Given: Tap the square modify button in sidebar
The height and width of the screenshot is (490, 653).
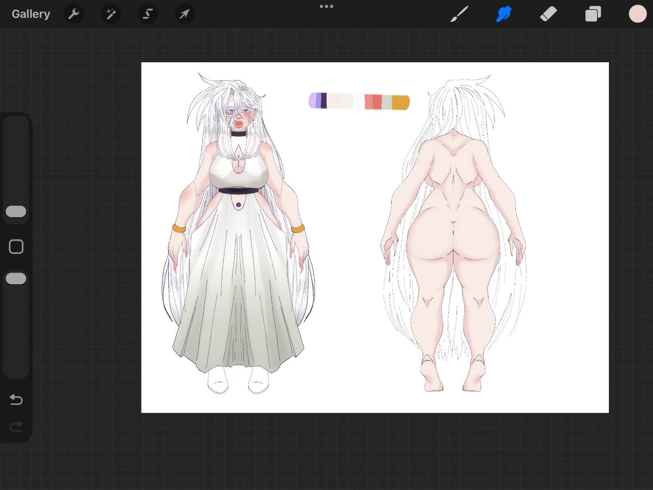Looking at the screenshot, I should tap(16, 247).
